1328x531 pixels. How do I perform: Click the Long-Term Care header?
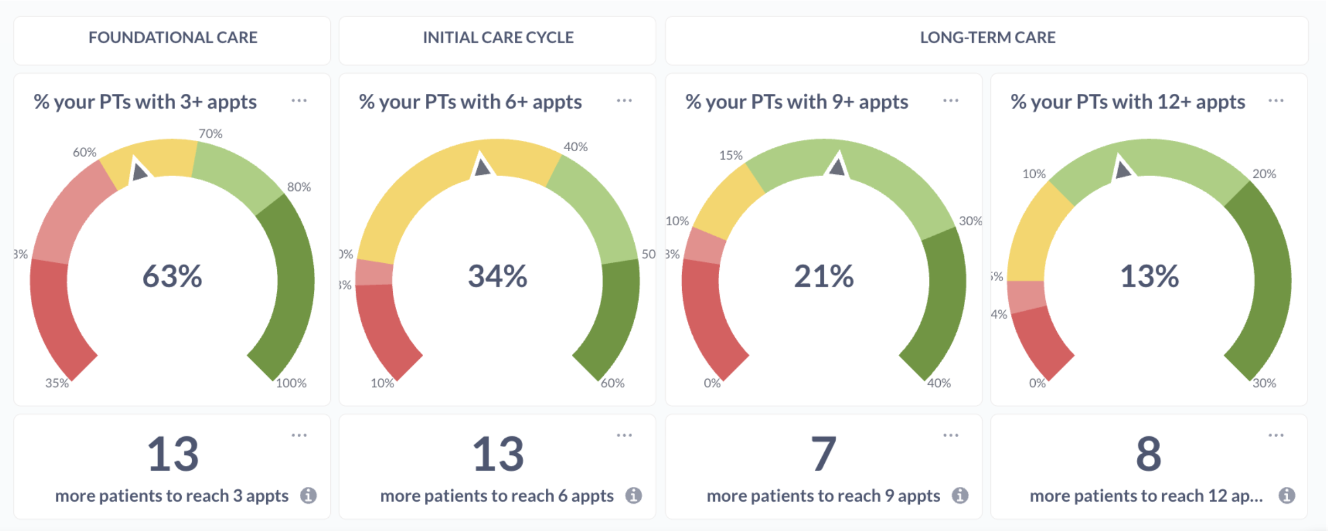coord(987,38)
